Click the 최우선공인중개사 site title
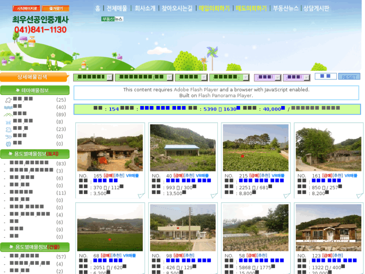Image resolution: width=365 pixels, height=274 pixels. (x=41, y=20)
